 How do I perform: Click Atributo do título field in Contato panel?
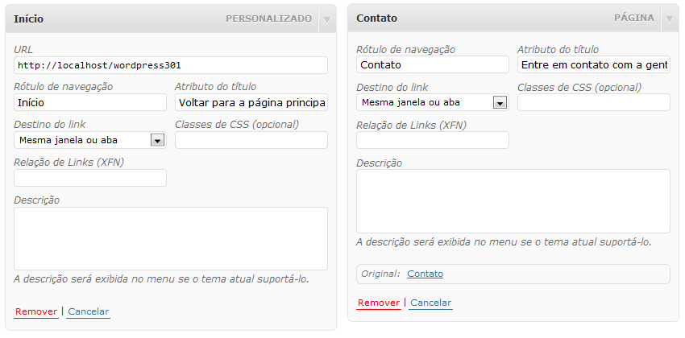click(594, 65)
